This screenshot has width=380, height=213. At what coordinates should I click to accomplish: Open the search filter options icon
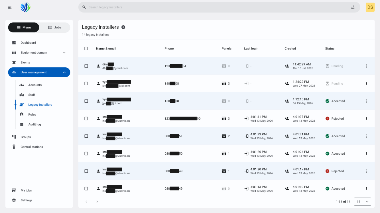(353, 7)
